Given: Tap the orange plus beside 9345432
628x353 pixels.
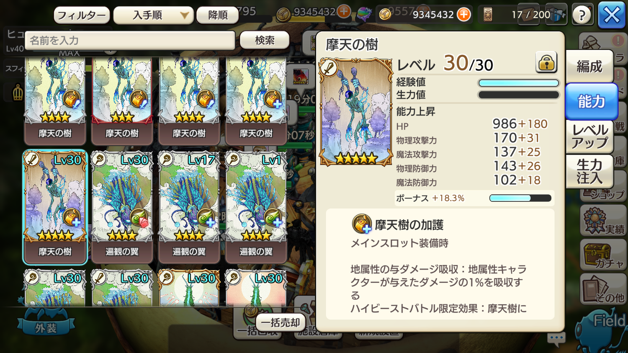Looking at the screenshot, I should (x=463, y=15).
